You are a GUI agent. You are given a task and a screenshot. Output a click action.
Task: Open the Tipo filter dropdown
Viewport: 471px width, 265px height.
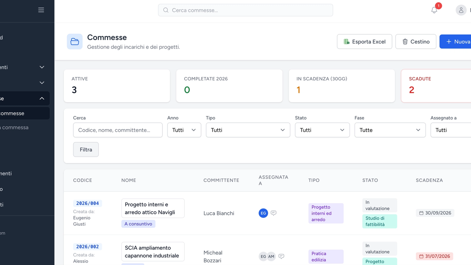pyautogui.click(x=248, y=130)
